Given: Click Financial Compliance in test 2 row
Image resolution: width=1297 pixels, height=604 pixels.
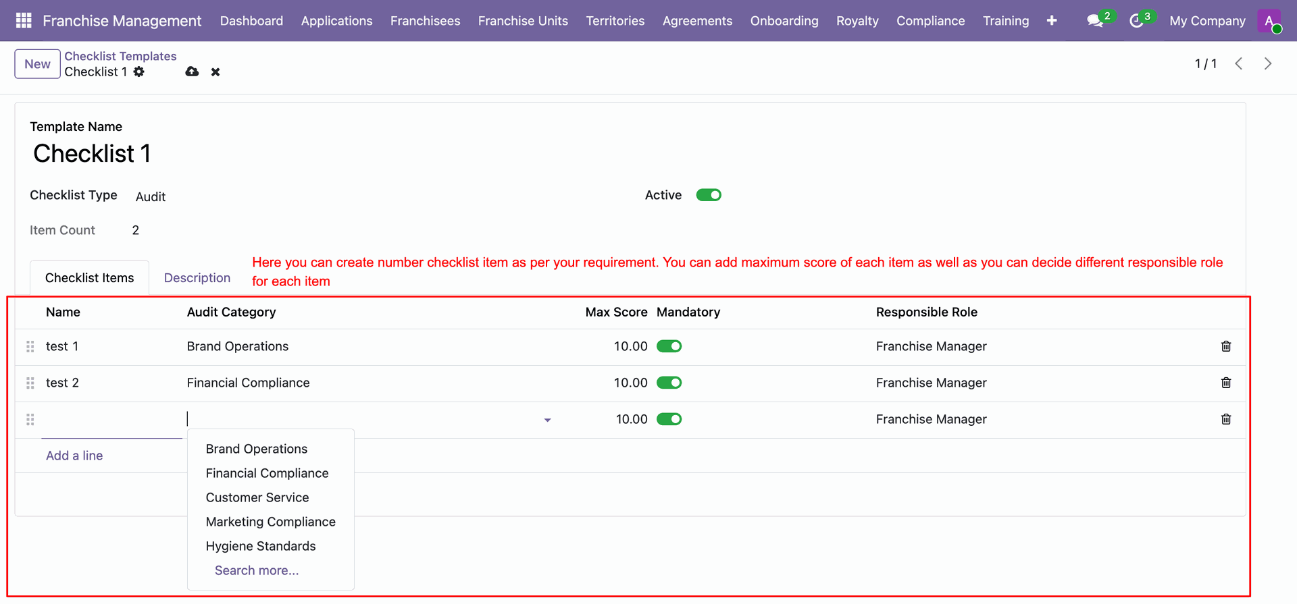Looking at the screenshot, I should pyautogui.click(x=248, y=383).
